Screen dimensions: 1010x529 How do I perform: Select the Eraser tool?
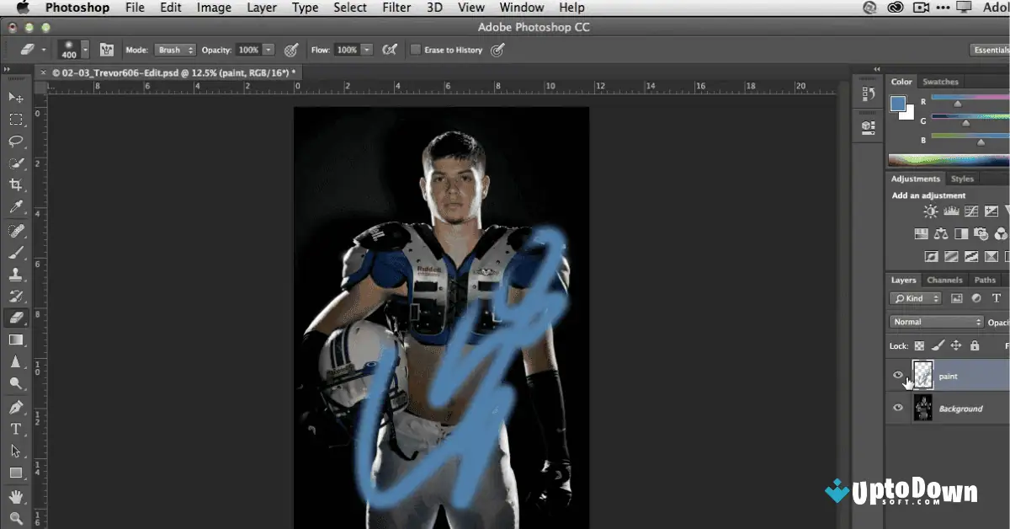[x=15, y=318]
